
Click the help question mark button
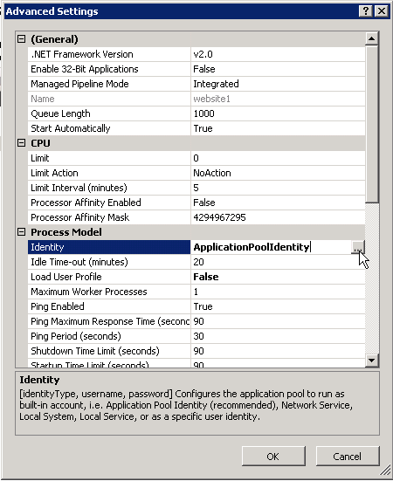click(x=366, y=11)
